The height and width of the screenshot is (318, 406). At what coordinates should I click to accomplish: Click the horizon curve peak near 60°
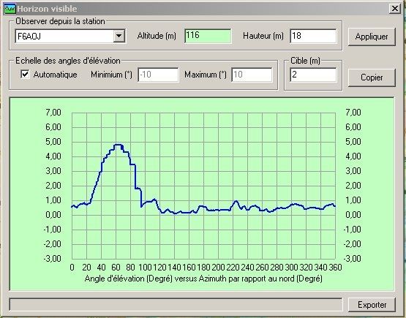[118, 145]
